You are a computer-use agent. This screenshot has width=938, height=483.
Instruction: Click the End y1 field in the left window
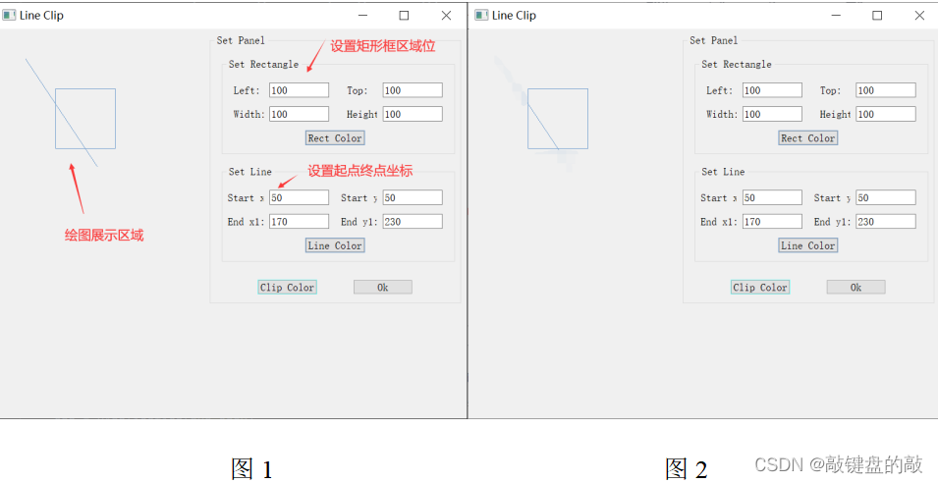coord(413,222)
